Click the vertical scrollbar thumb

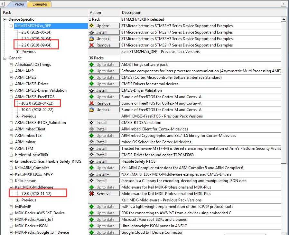(x=284, y=93)
